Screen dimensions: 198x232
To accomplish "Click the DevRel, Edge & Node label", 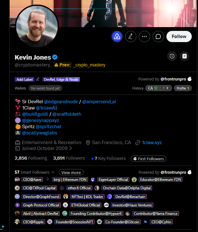I will point(61,80).
